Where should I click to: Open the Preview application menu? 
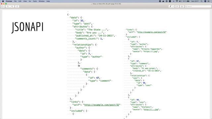(9, 1)
